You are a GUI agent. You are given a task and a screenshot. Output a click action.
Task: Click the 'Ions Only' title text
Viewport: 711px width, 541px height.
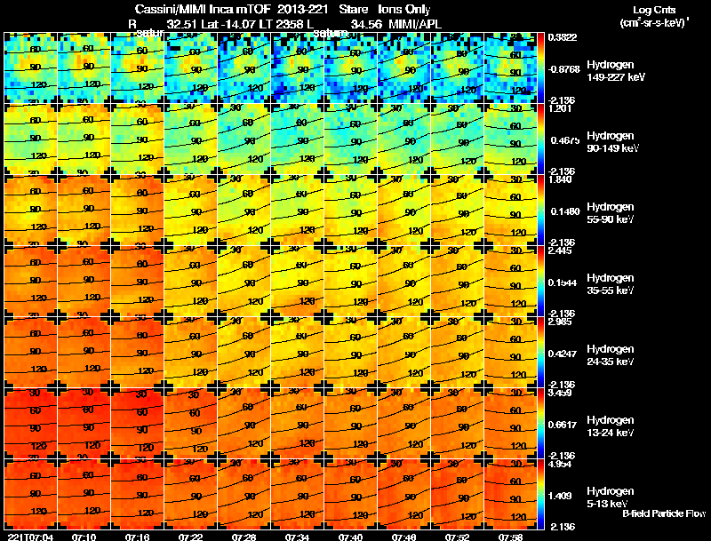404,10
